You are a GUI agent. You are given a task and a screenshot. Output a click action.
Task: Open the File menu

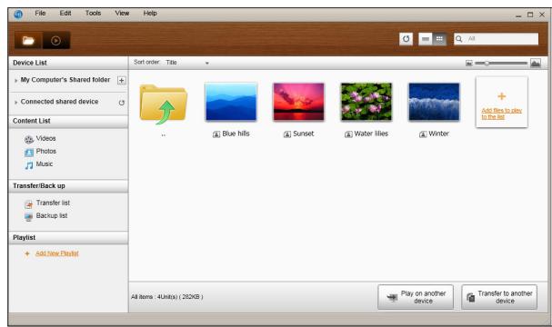tap(40, 13)
